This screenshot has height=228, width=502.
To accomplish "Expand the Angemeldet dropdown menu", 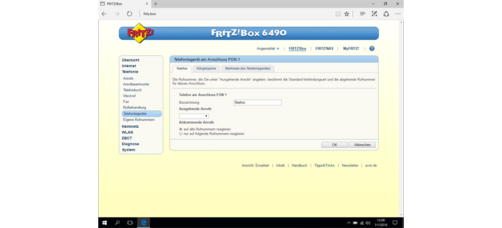I will 268,48.
